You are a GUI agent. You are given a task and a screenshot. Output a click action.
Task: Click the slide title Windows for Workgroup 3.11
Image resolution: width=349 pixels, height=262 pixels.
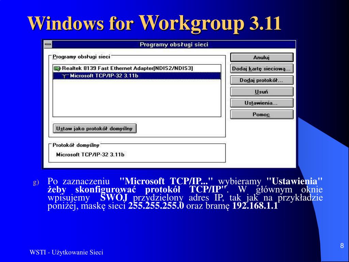154,23
